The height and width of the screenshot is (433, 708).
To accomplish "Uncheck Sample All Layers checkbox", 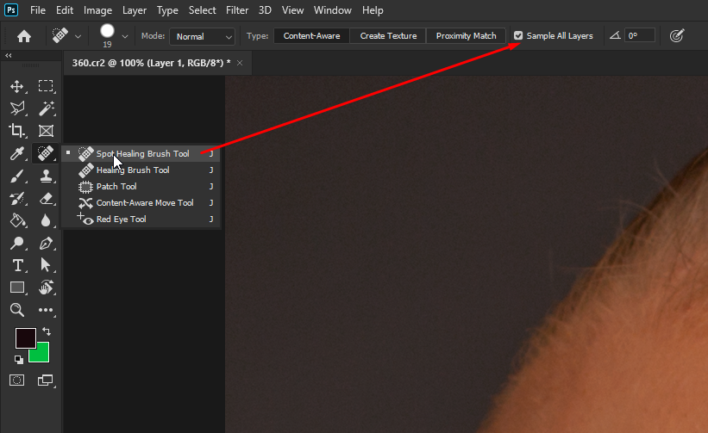I will pos(518,35).
